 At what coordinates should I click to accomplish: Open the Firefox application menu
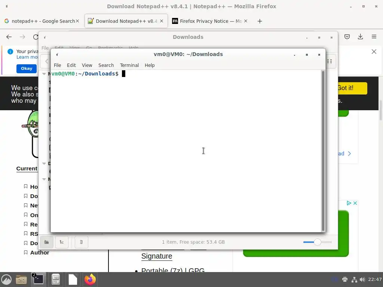[374, 37]
